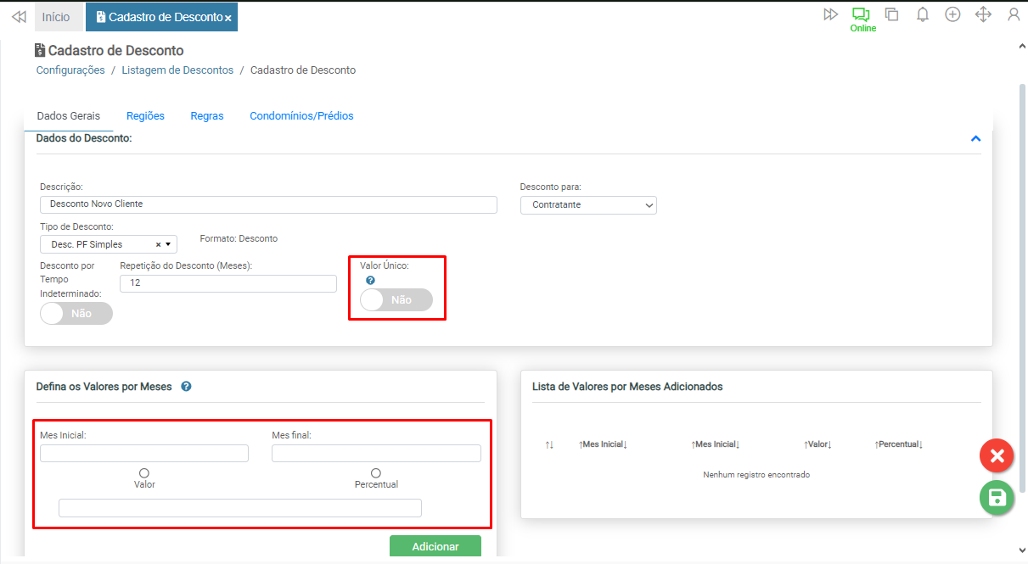
Task: Open the user profile icon
Action: pos(1014,15)
